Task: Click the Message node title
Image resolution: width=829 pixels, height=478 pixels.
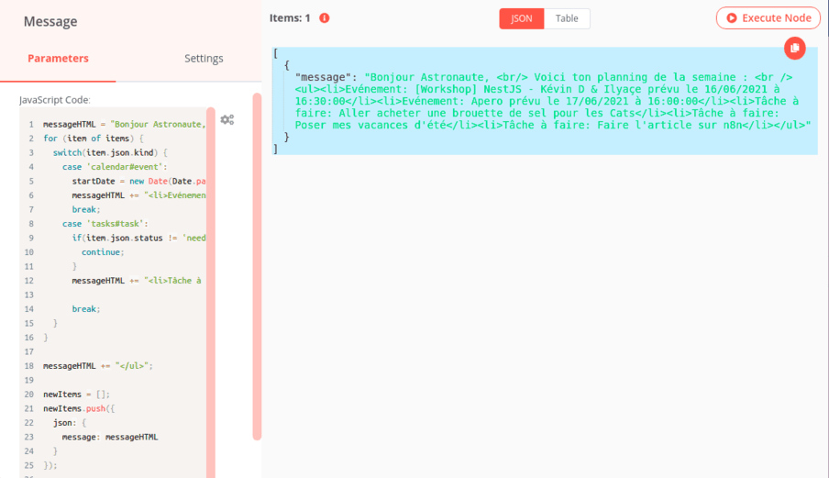Action: tap(50, 21)
